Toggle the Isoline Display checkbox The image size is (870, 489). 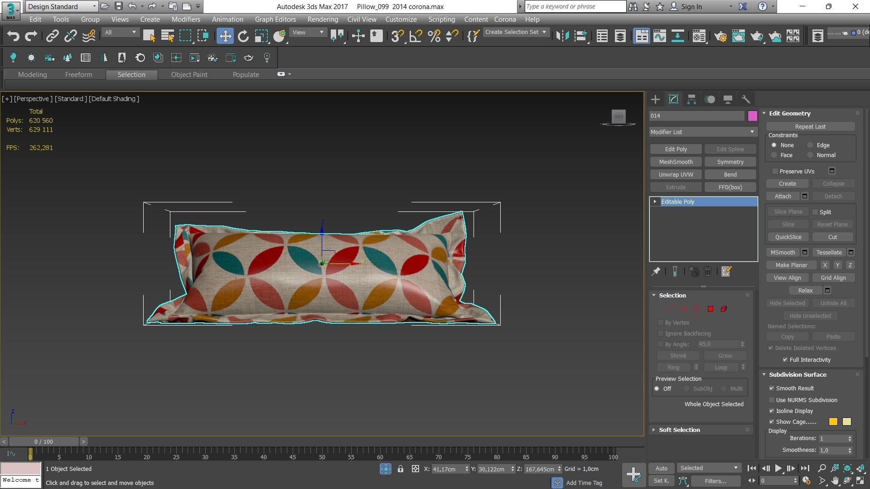point(772,411)
